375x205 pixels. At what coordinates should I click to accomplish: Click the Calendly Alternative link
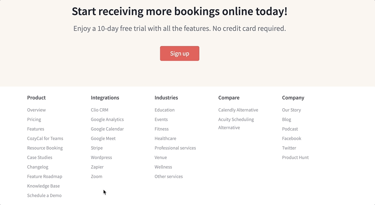tap(238, 110)
